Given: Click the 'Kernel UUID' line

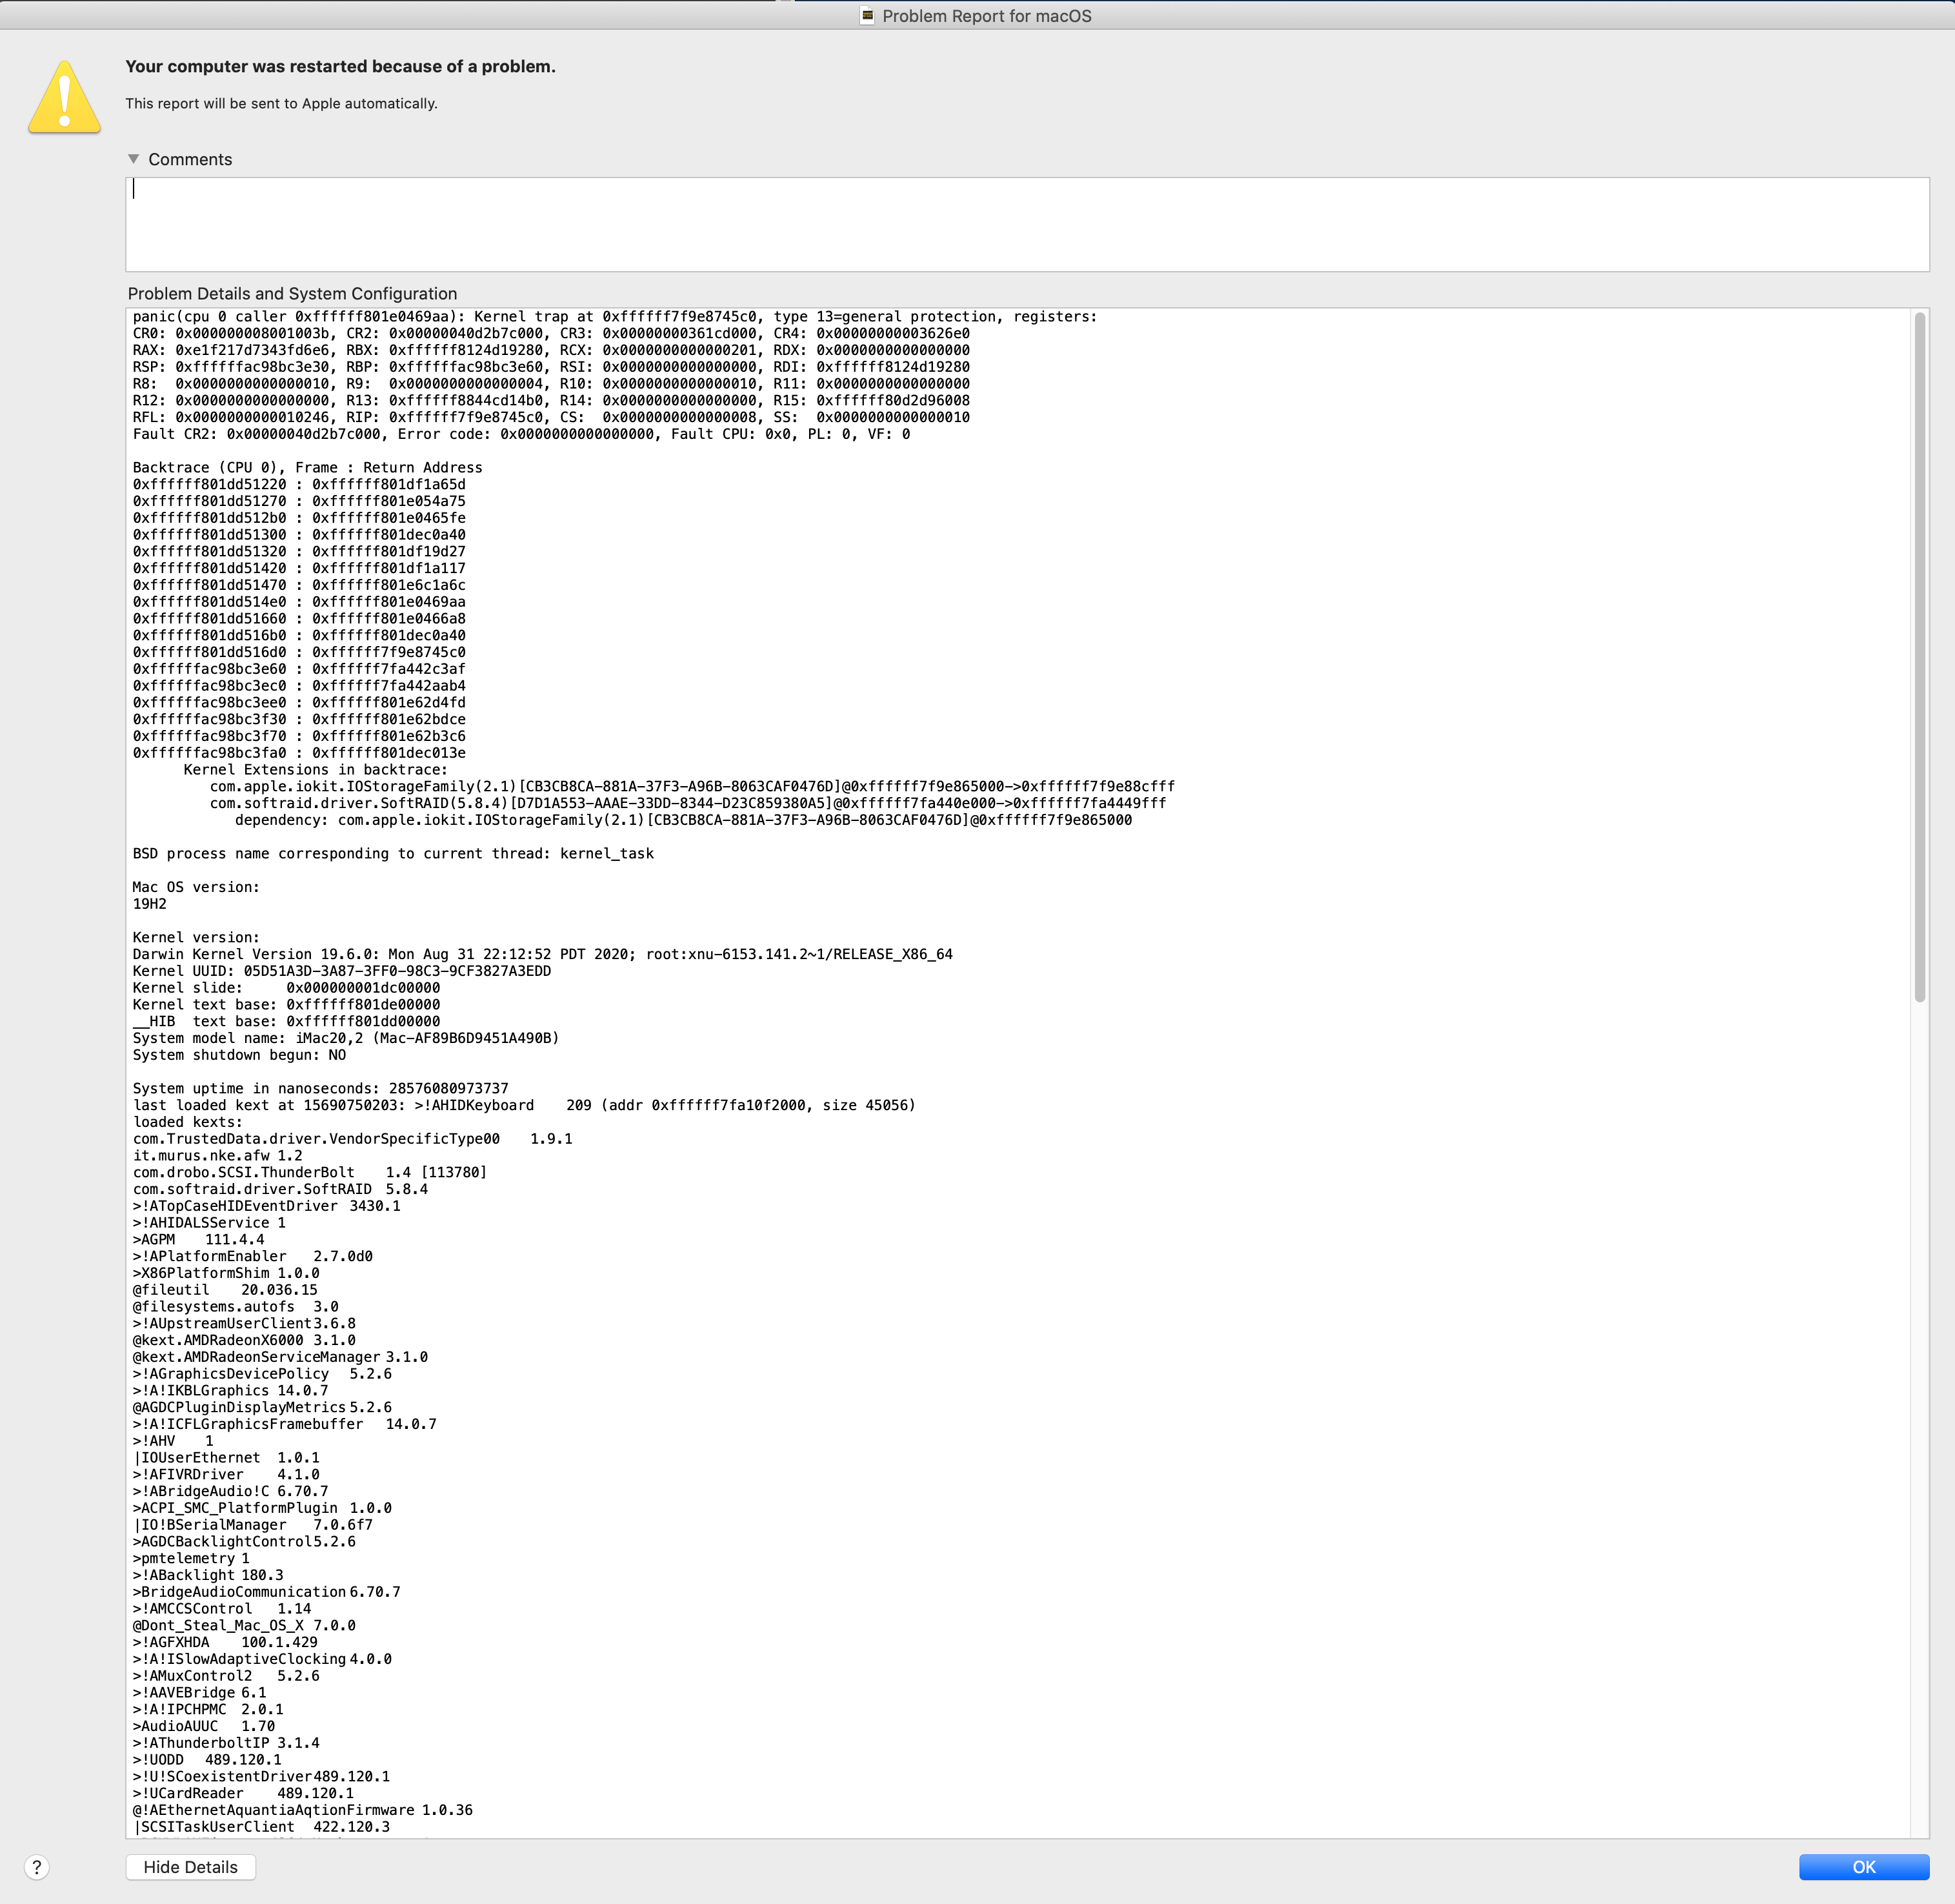Looking at the screenshot, I should [x=342, y=971].
